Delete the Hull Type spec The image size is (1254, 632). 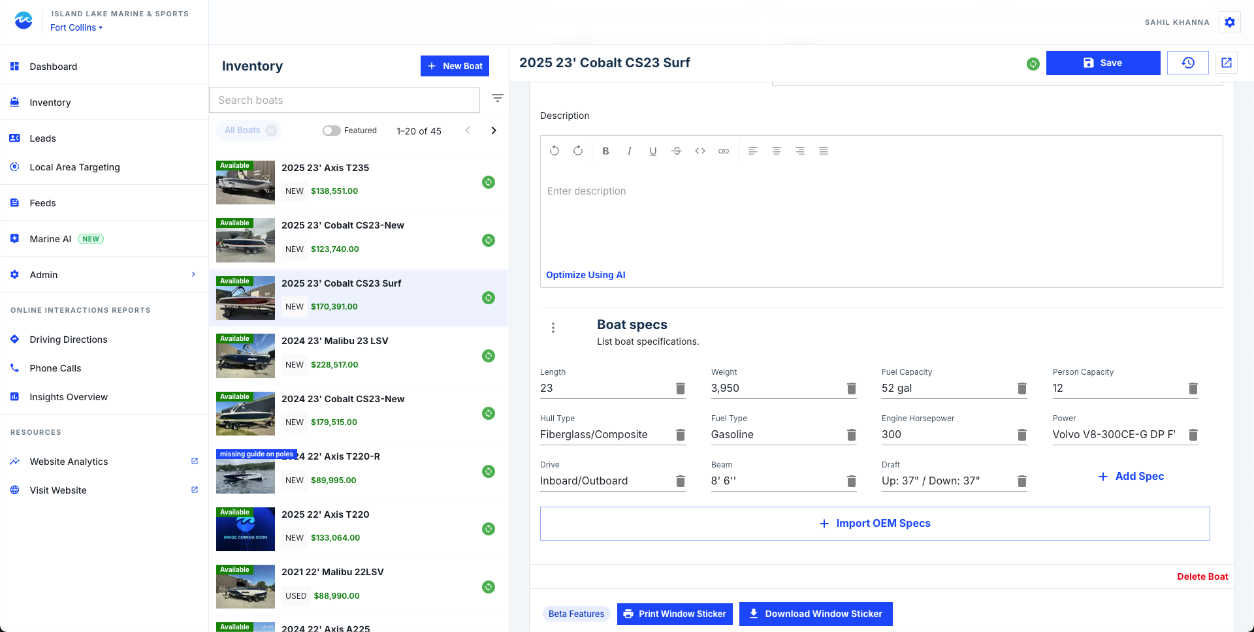[x=681, y=435]
